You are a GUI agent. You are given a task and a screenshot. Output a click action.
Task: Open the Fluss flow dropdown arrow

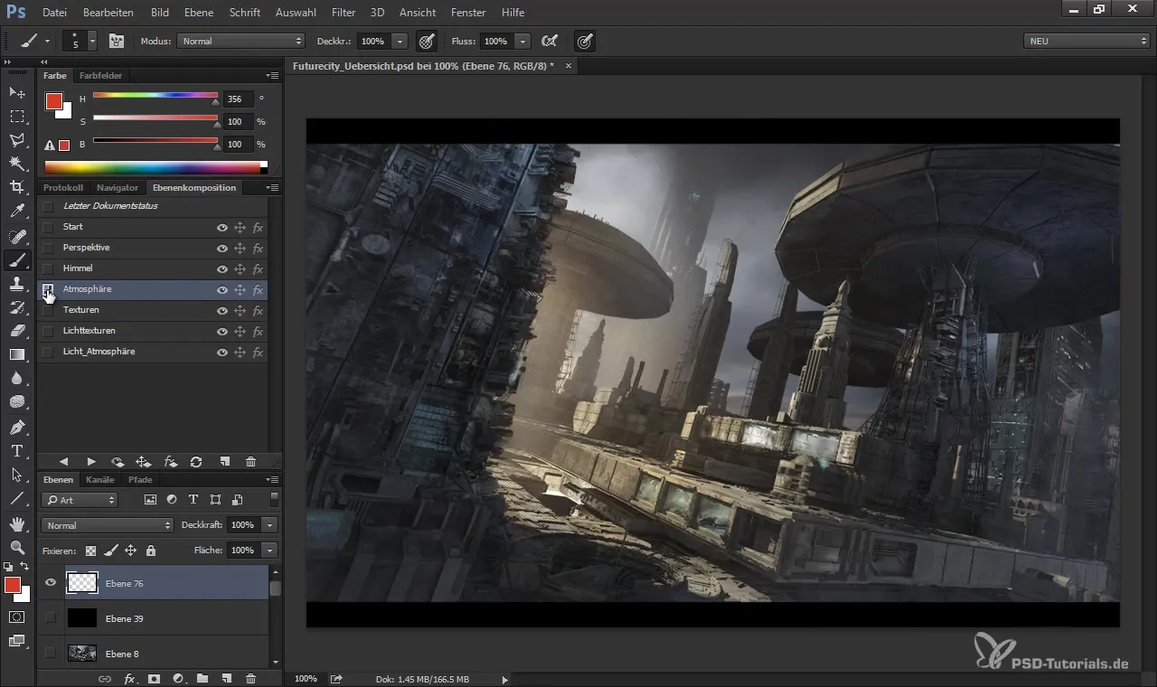pyautogui.click(x=522, y=41)
